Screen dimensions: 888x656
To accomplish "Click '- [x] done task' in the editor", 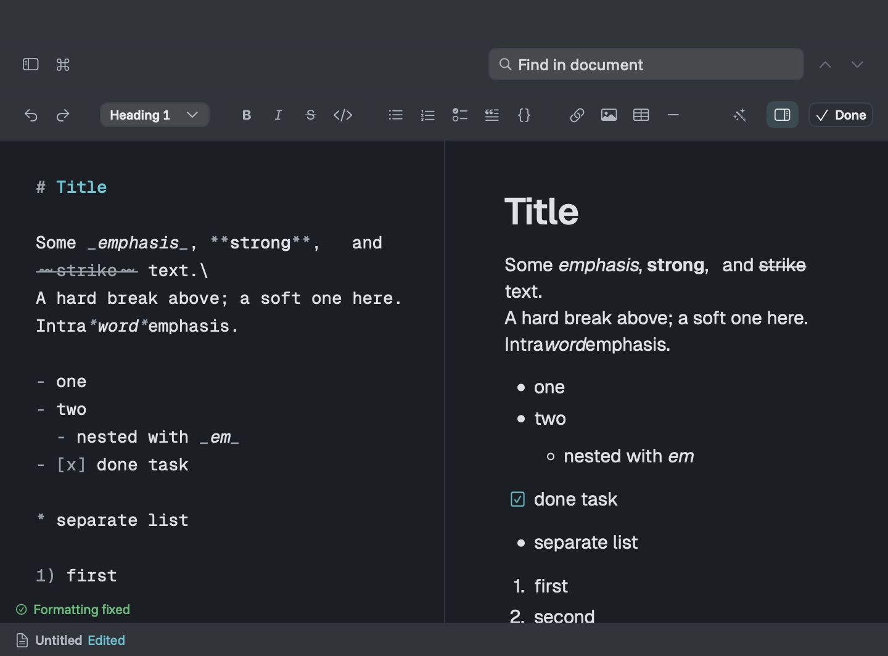I will pyautogui.click(x=112, y=465).
